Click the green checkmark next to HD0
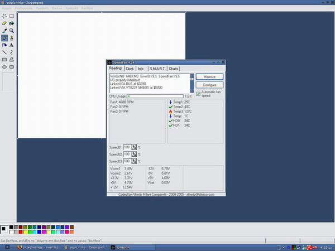 coord(170,121)
